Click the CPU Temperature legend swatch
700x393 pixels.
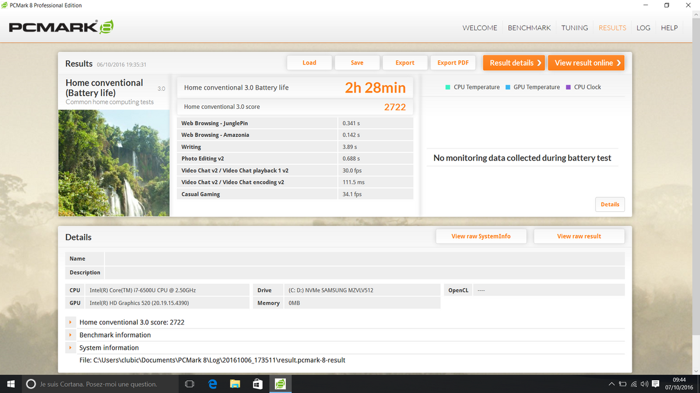tap(447, 87)
